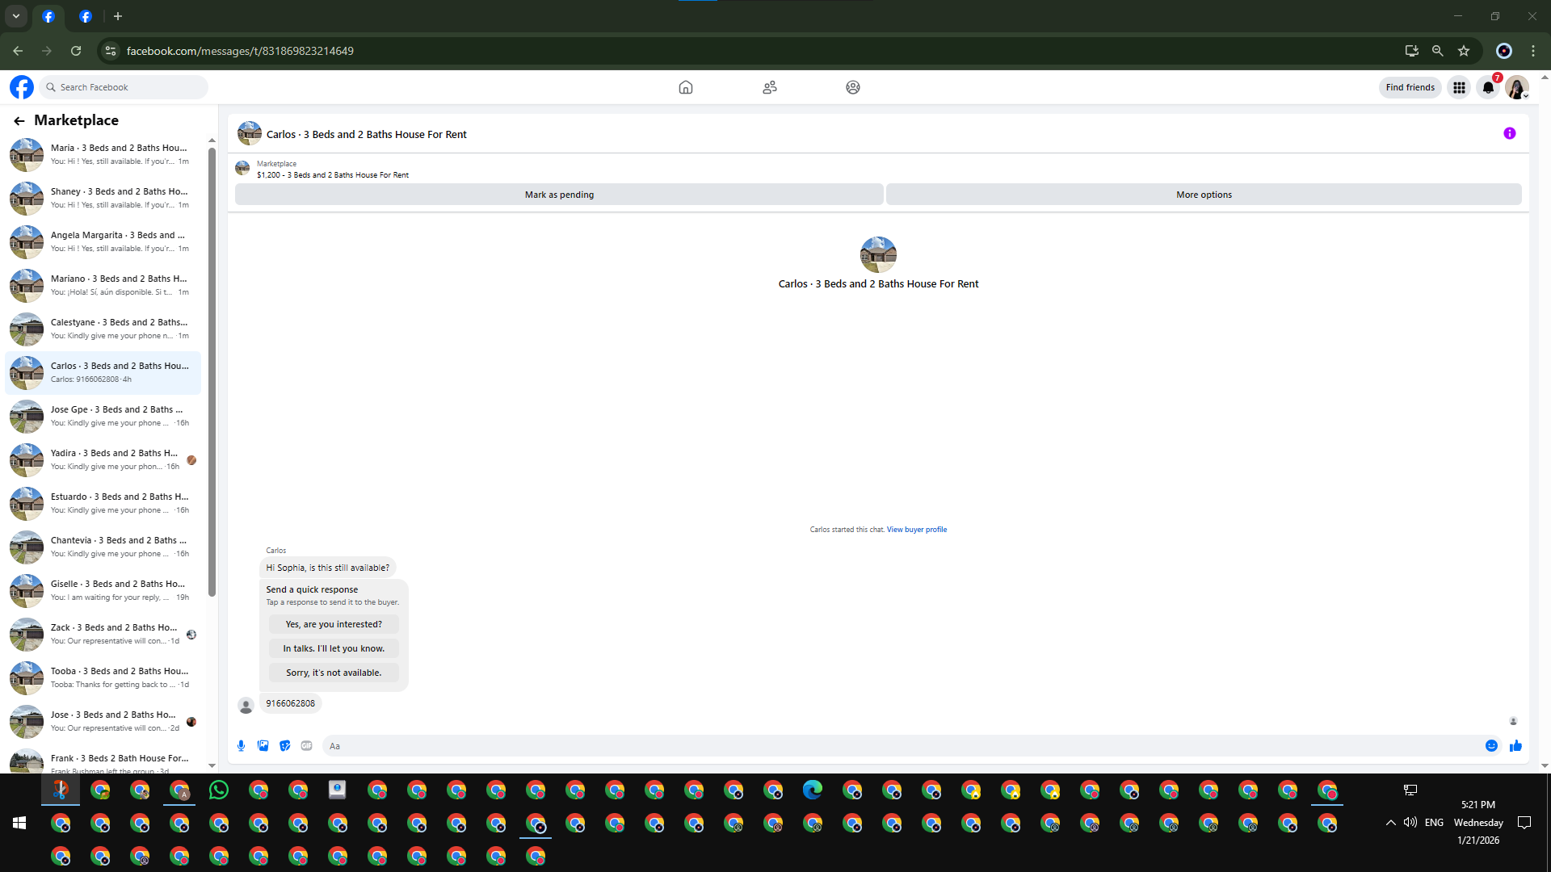Show hidden system tray icons

click(x=1390, y=823)
